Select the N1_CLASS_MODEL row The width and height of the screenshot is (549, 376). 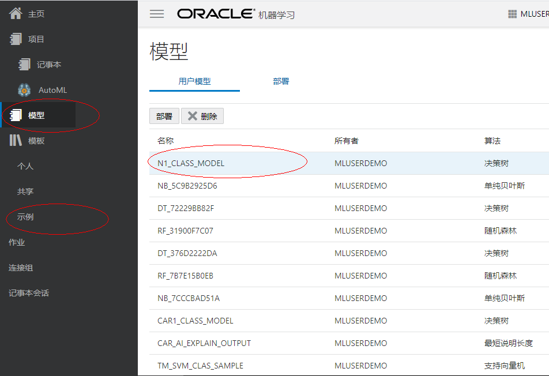point(349,163)
